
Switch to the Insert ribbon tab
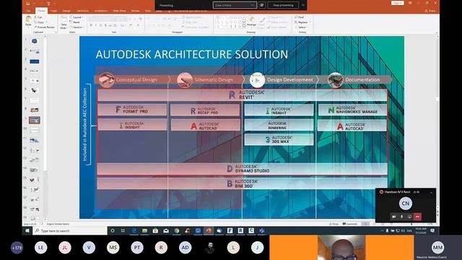53,11
